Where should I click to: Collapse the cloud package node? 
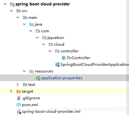44,44
